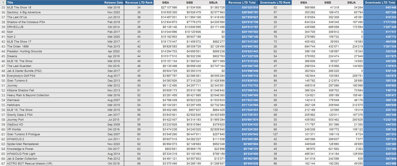Click the Downloads LTD Rank column header
The height and width of the screenshot is (166, 397).
pyautogui.click(x=275, y=2)
